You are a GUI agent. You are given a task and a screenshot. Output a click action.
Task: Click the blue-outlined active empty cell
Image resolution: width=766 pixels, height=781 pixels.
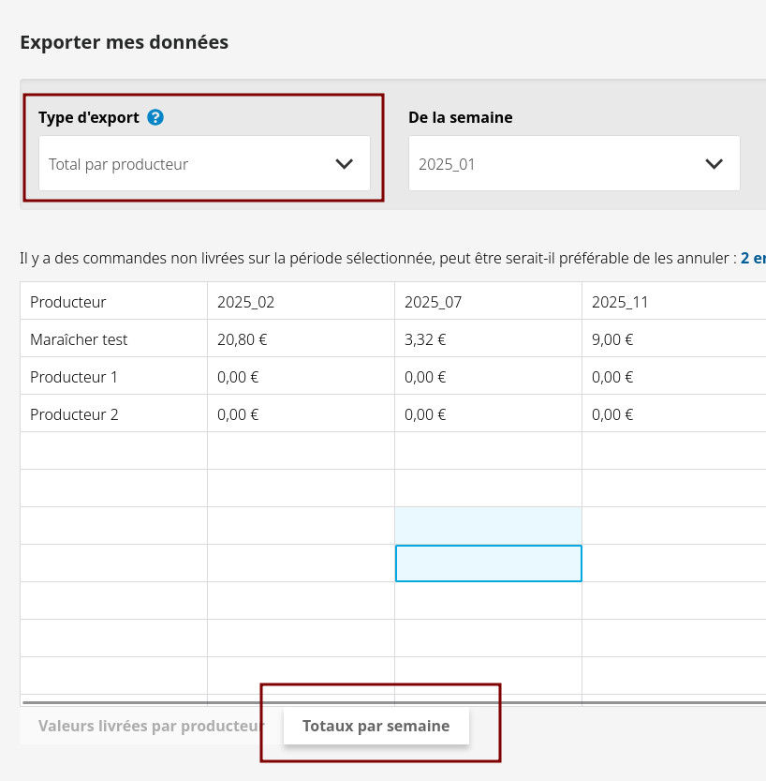click(x=488, y=563)
